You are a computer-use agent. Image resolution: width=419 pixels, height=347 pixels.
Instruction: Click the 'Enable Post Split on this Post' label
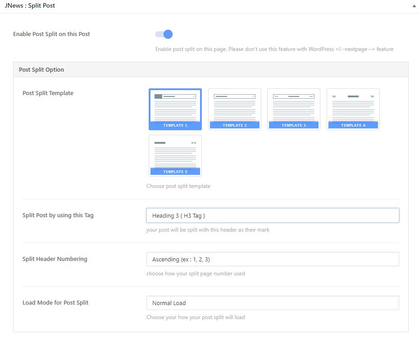tap(51, 34)
